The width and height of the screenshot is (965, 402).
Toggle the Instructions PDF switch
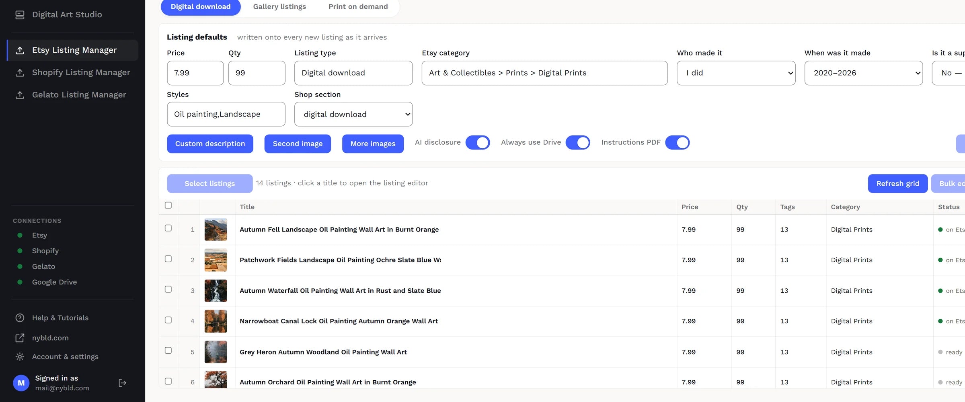click(x=678, y=143)
